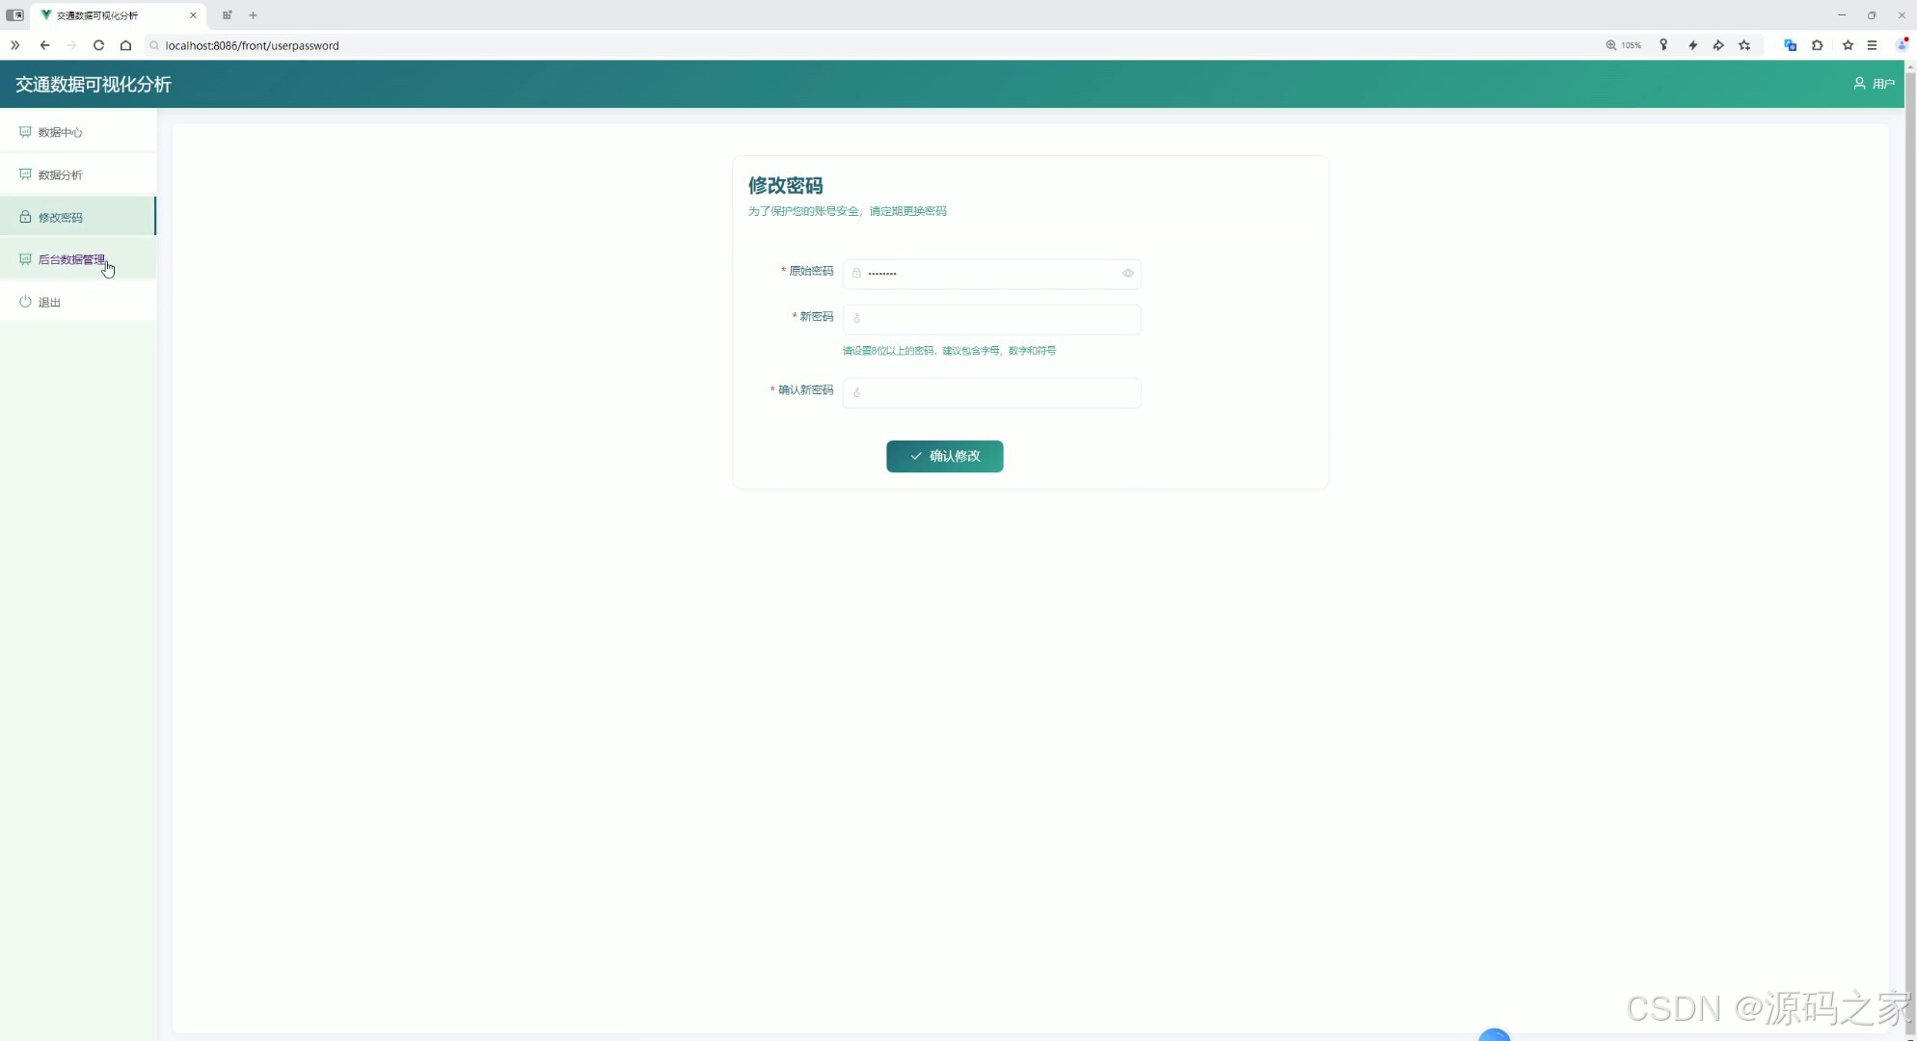Image resolution: width=1917 pixels, height=1041 pixels.
Task: Open the 后台数据管理 sidebar link
Action: (71, 259)
